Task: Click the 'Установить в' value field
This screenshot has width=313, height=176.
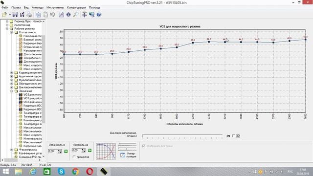Action: (x=53, y=151)
